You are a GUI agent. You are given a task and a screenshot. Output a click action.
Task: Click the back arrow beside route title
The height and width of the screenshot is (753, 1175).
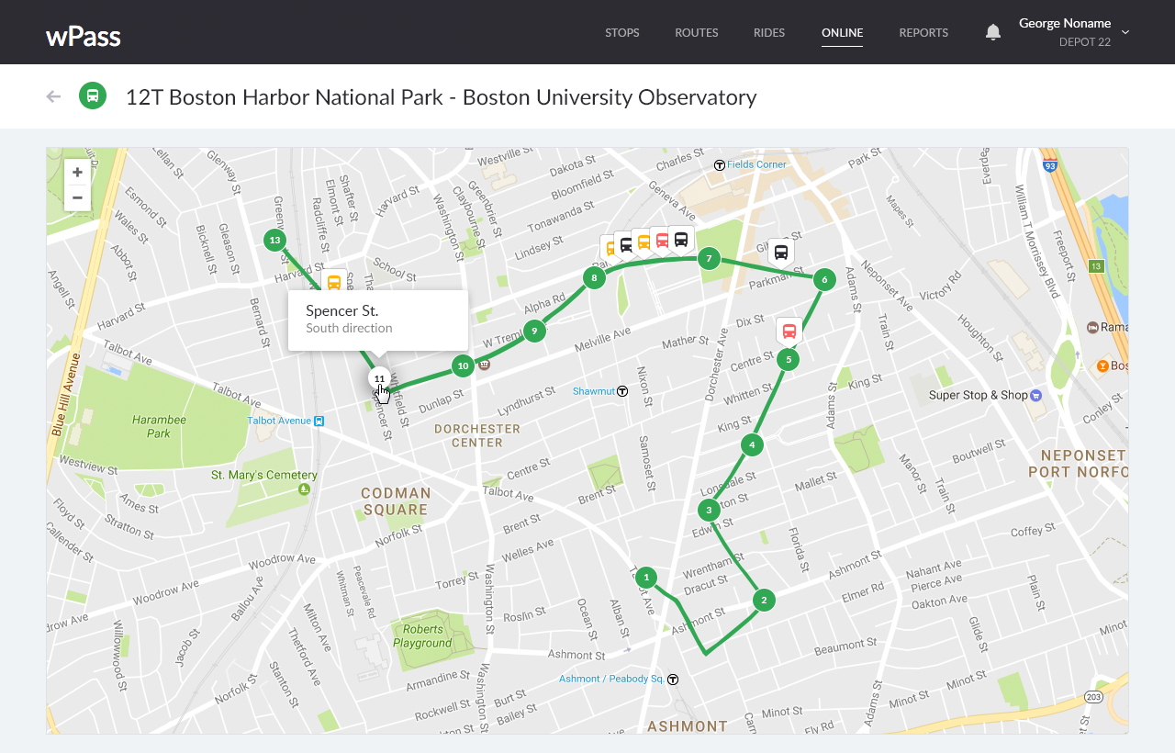tap(53, 96)
